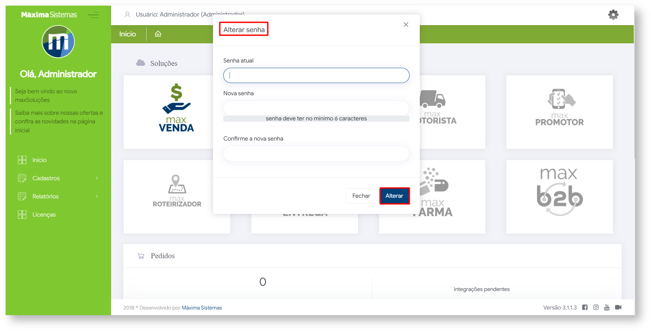This screenshot has height=331, width=651.
Task: Select the Início breadcrumb tab
Action: pyautogui.click(x=128, y=34)
